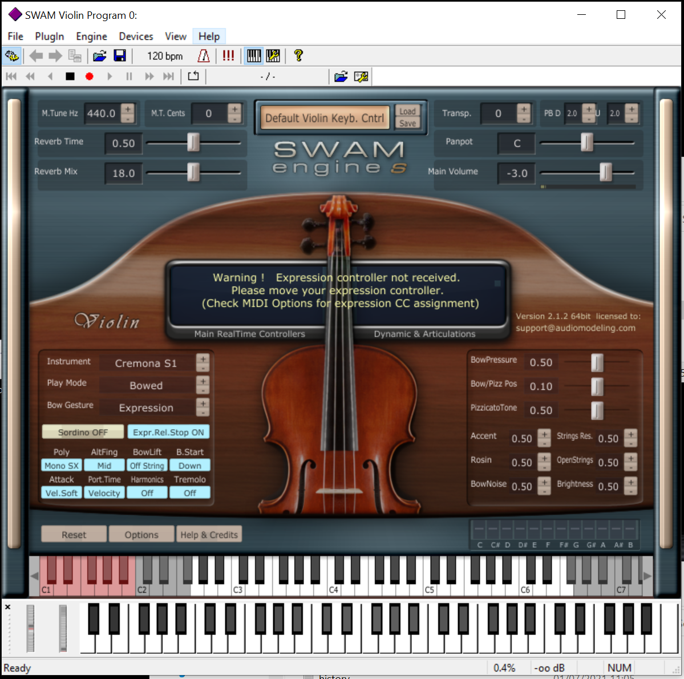Toggle BowLift Off String setting
The width and height of the screenshot is (684, 679).
(147, 466)
